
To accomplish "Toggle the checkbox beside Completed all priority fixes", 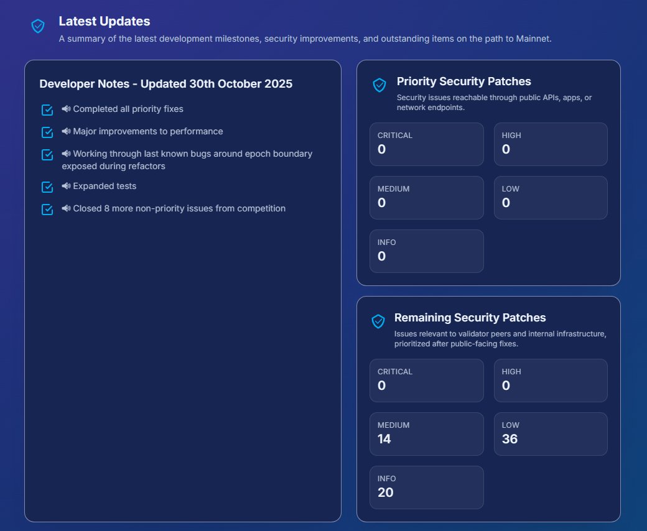I will point(47,109).
